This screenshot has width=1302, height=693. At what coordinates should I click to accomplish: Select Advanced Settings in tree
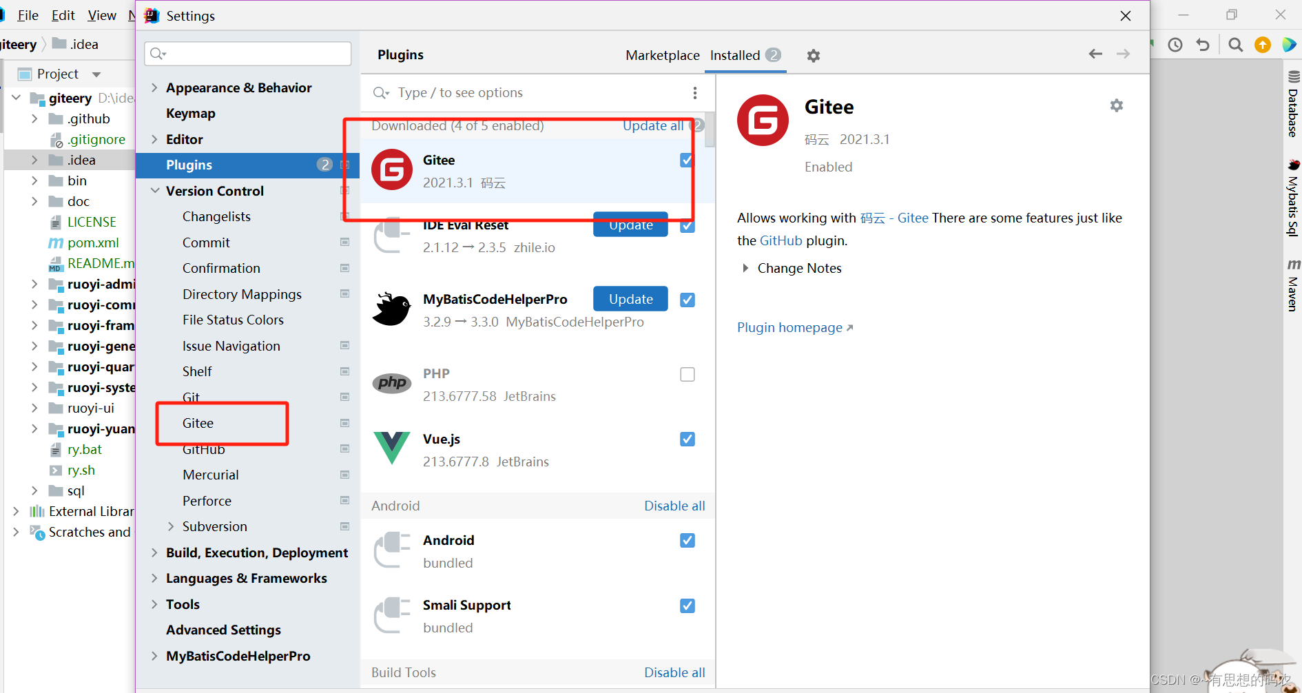tap(223, 630)
